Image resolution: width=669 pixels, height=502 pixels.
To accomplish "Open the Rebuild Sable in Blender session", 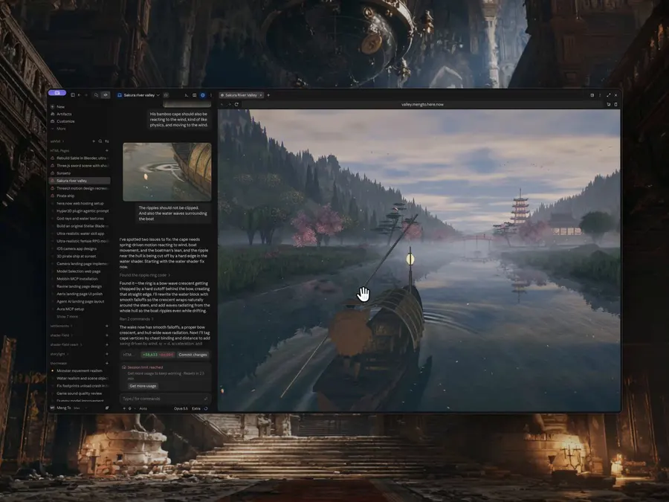I will [80, 158].
